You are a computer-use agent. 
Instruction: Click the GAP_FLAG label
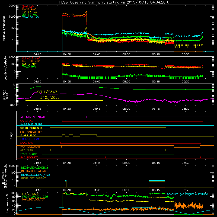coord(27,121)
